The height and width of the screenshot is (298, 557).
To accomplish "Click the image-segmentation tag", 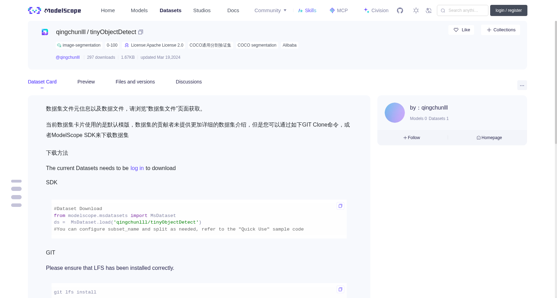I will pyautogui.click(x=79, y=45).
